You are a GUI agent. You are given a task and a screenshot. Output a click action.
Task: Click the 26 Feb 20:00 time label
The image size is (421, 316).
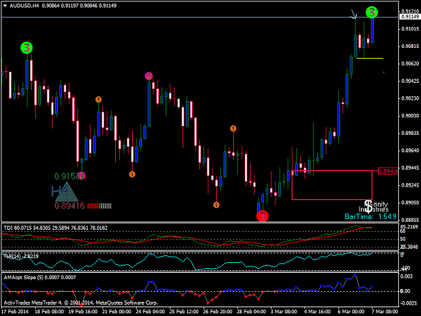(218, 311)
